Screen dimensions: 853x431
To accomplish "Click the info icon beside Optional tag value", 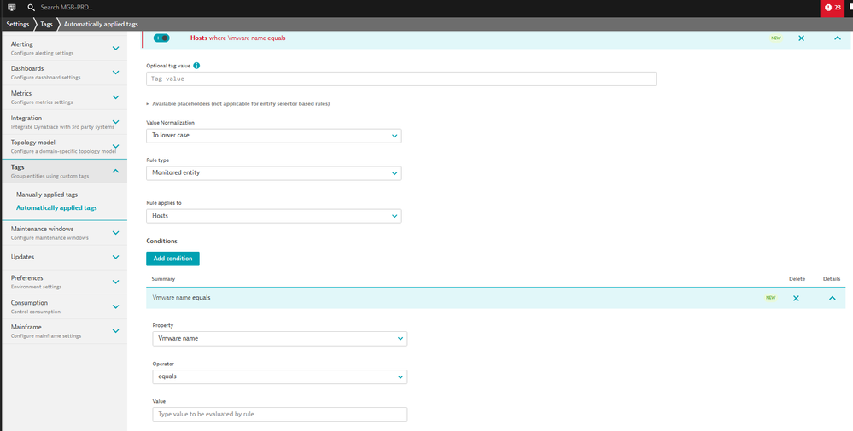I will click(196, 66).
